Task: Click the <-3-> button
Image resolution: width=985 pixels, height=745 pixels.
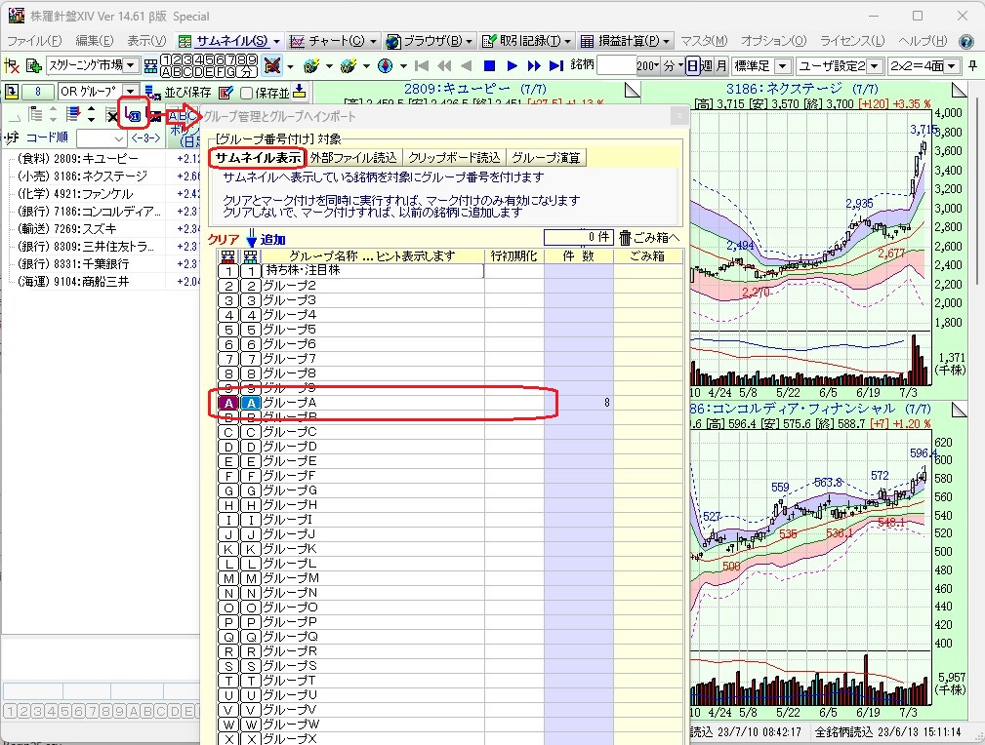Action: click(145, 137)
